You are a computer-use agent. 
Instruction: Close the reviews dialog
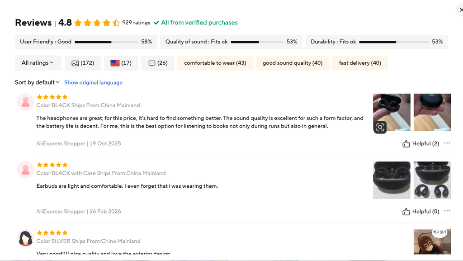(x=461, y=10)
